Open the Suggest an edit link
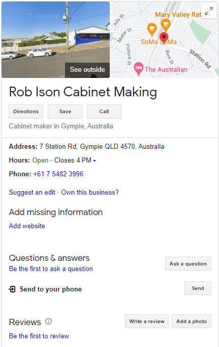Image resolution: width=219 pixels, height=347 pixels. click(x=32, y=192)
